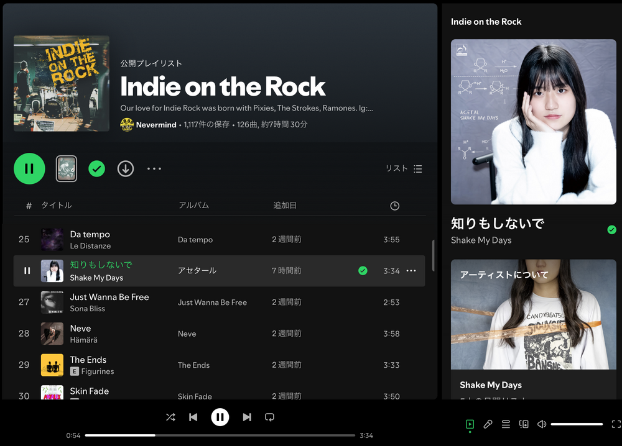Select the Neve track title
The image size is (622, 446).
[x=80, y=329]
